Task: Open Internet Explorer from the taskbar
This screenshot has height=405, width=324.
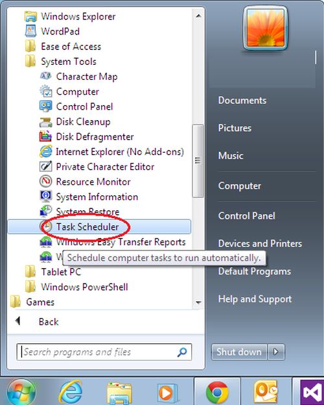Action: click(x=70, y=392)
